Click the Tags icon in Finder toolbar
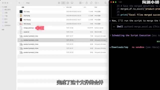The width and height of the screenshot is (160, 90). coord(91,3)
